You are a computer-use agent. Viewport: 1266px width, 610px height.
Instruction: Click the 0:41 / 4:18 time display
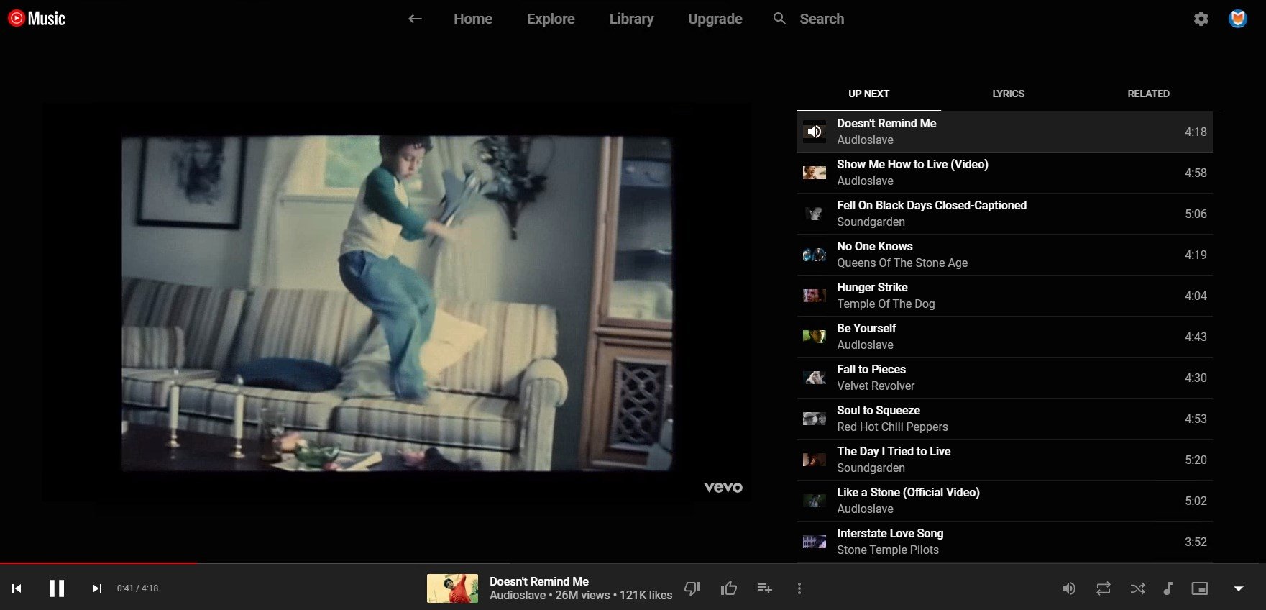[137, 588]
